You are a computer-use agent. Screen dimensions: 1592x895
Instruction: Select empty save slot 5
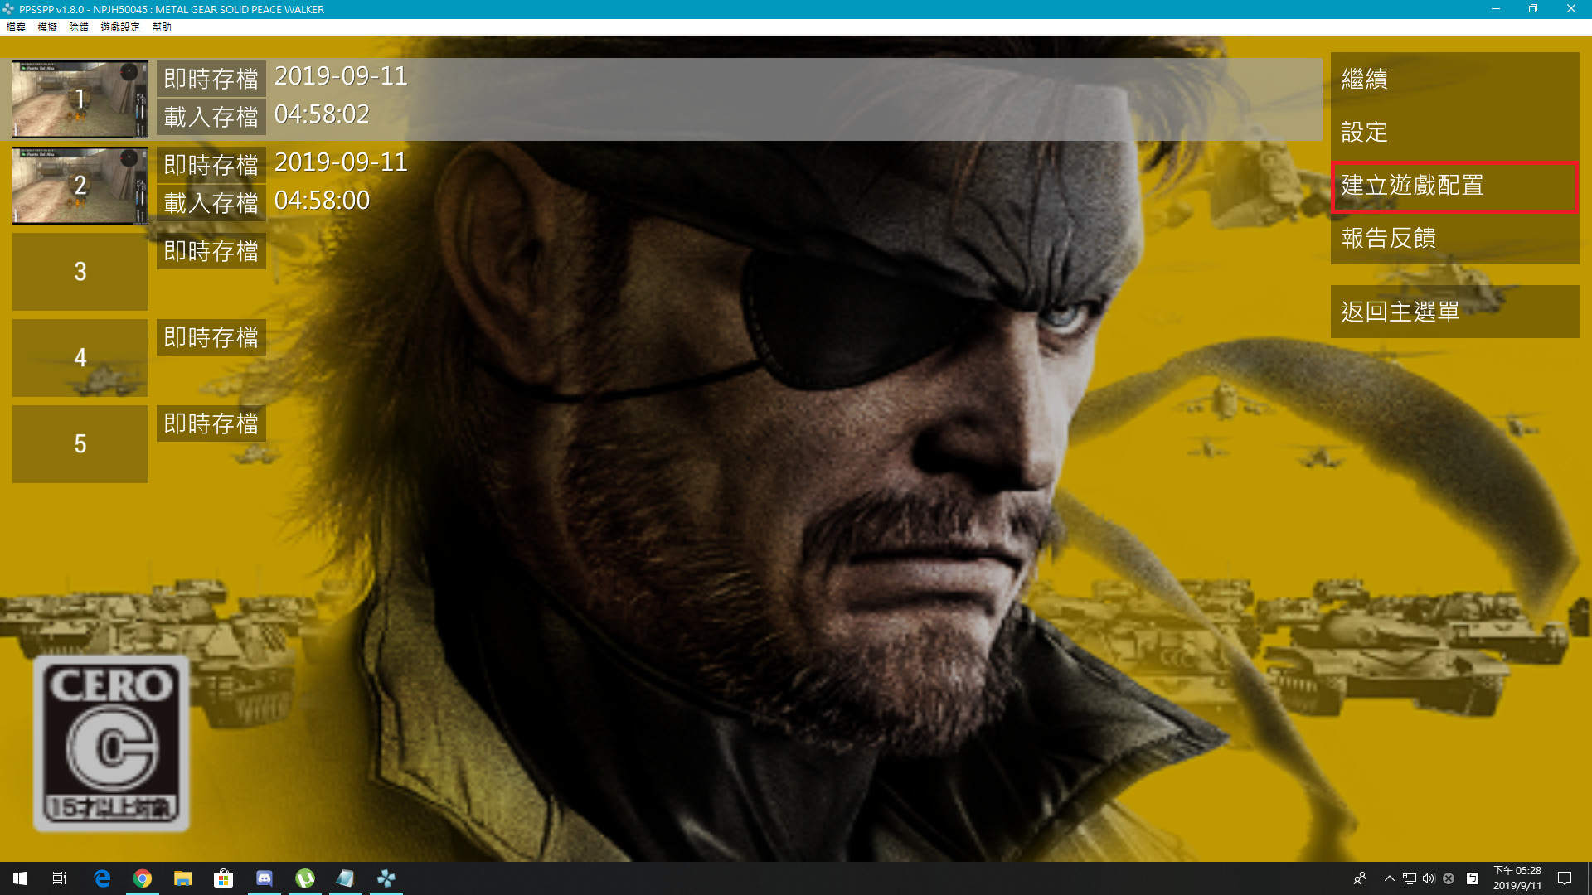click(x=80, y=444)
